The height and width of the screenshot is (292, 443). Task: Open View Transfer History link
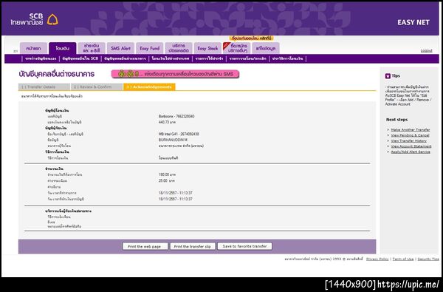coord(408,140)
